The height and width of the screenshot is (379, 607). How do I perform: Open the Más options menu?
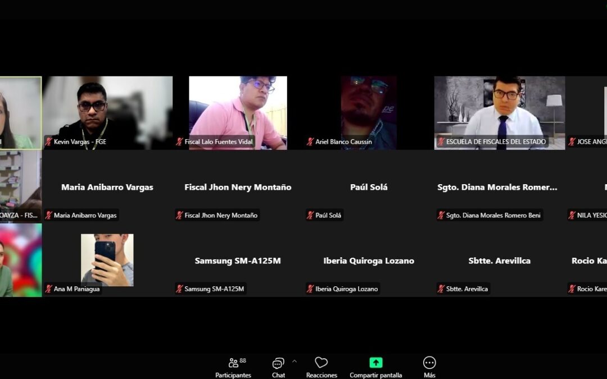429,367
